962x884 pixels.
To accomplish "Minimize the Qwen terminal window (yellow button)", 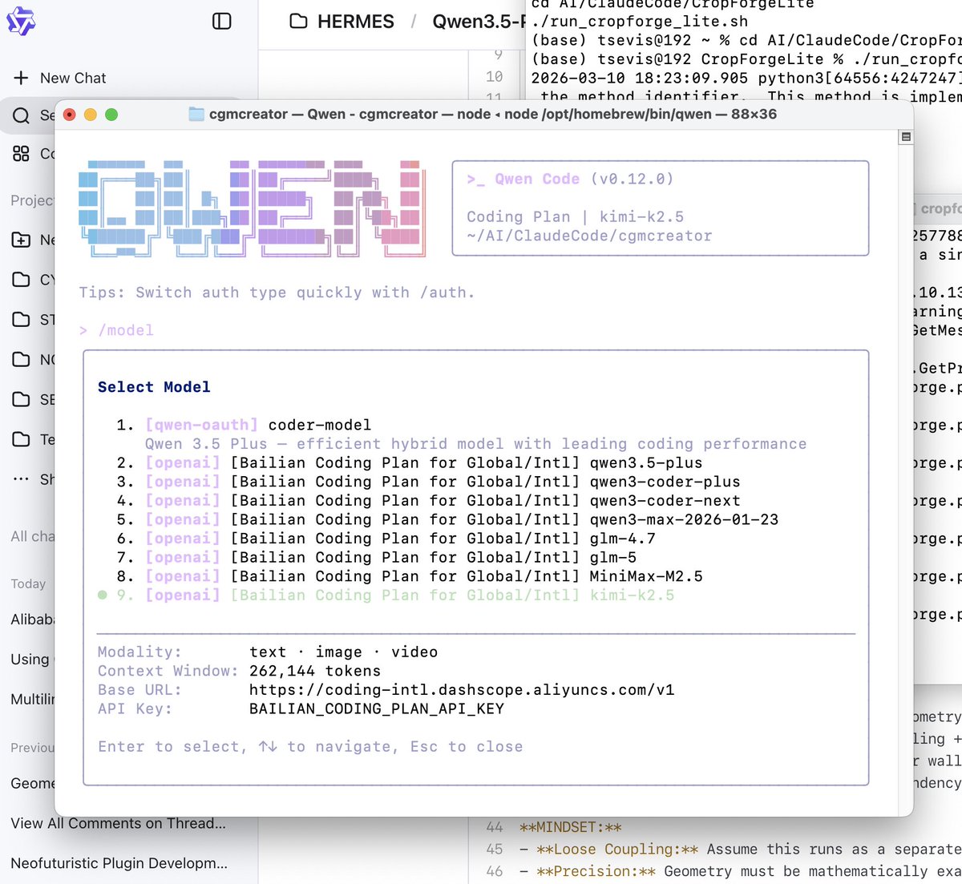I will point(91,115).
